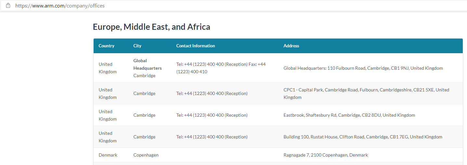Click reception phone in the Eastbrook row
467x165 pixels.
point(212,115)
